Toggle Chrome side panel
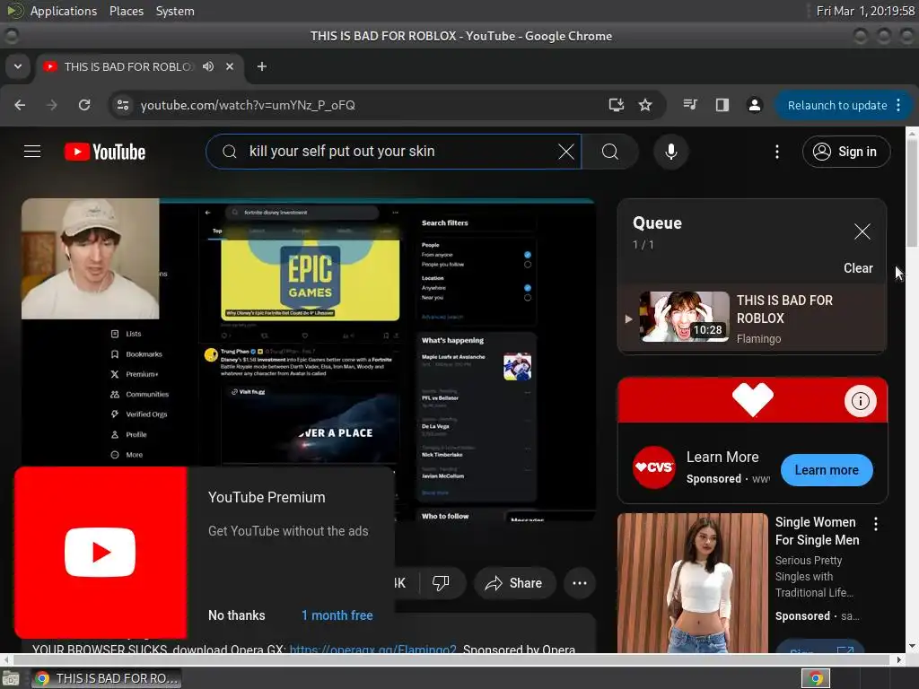The height and width of the screenshot is (689, 919). click(722, 105)
